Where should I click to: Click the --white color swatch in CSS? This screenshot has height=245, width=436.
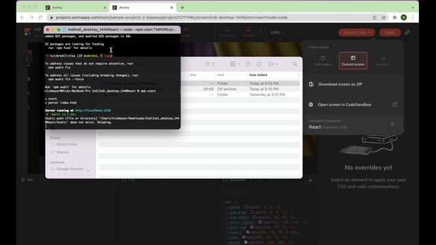(x=246, y=242)
